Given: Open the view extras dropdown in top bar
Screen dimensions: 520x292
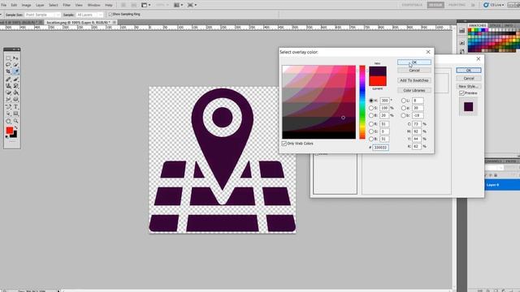Looking at the screenshot, I should [146, 5].
